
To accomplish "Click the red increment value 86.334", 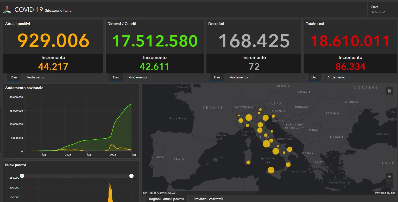I will (x=350, y=66).
